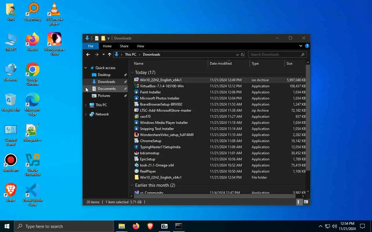Screen dimensions: 372x232
Task: Open the command prompt taskbar icon
Action: pos(178,226)
